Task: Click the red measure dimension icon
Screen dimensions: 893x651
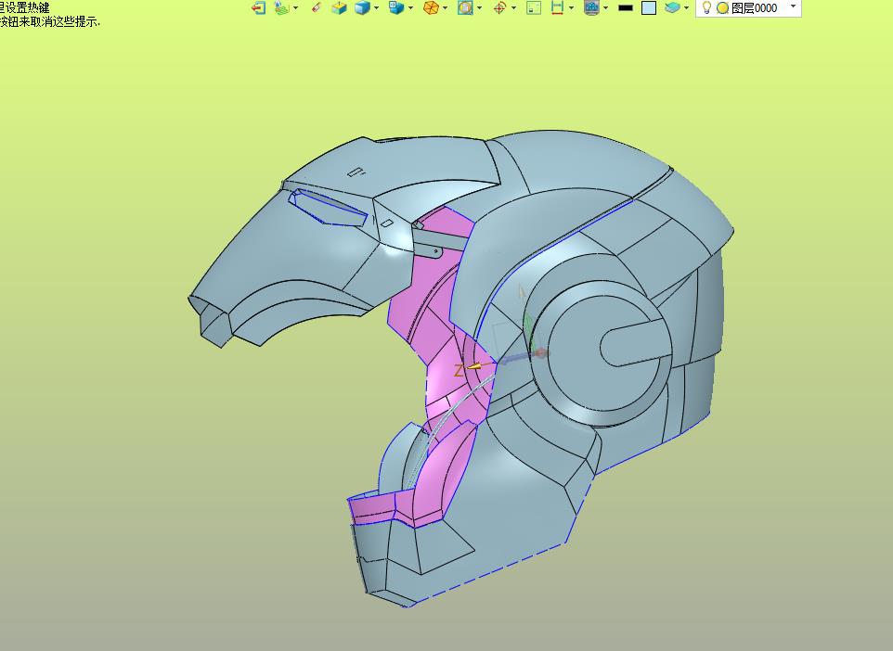Action: (557, 8)
